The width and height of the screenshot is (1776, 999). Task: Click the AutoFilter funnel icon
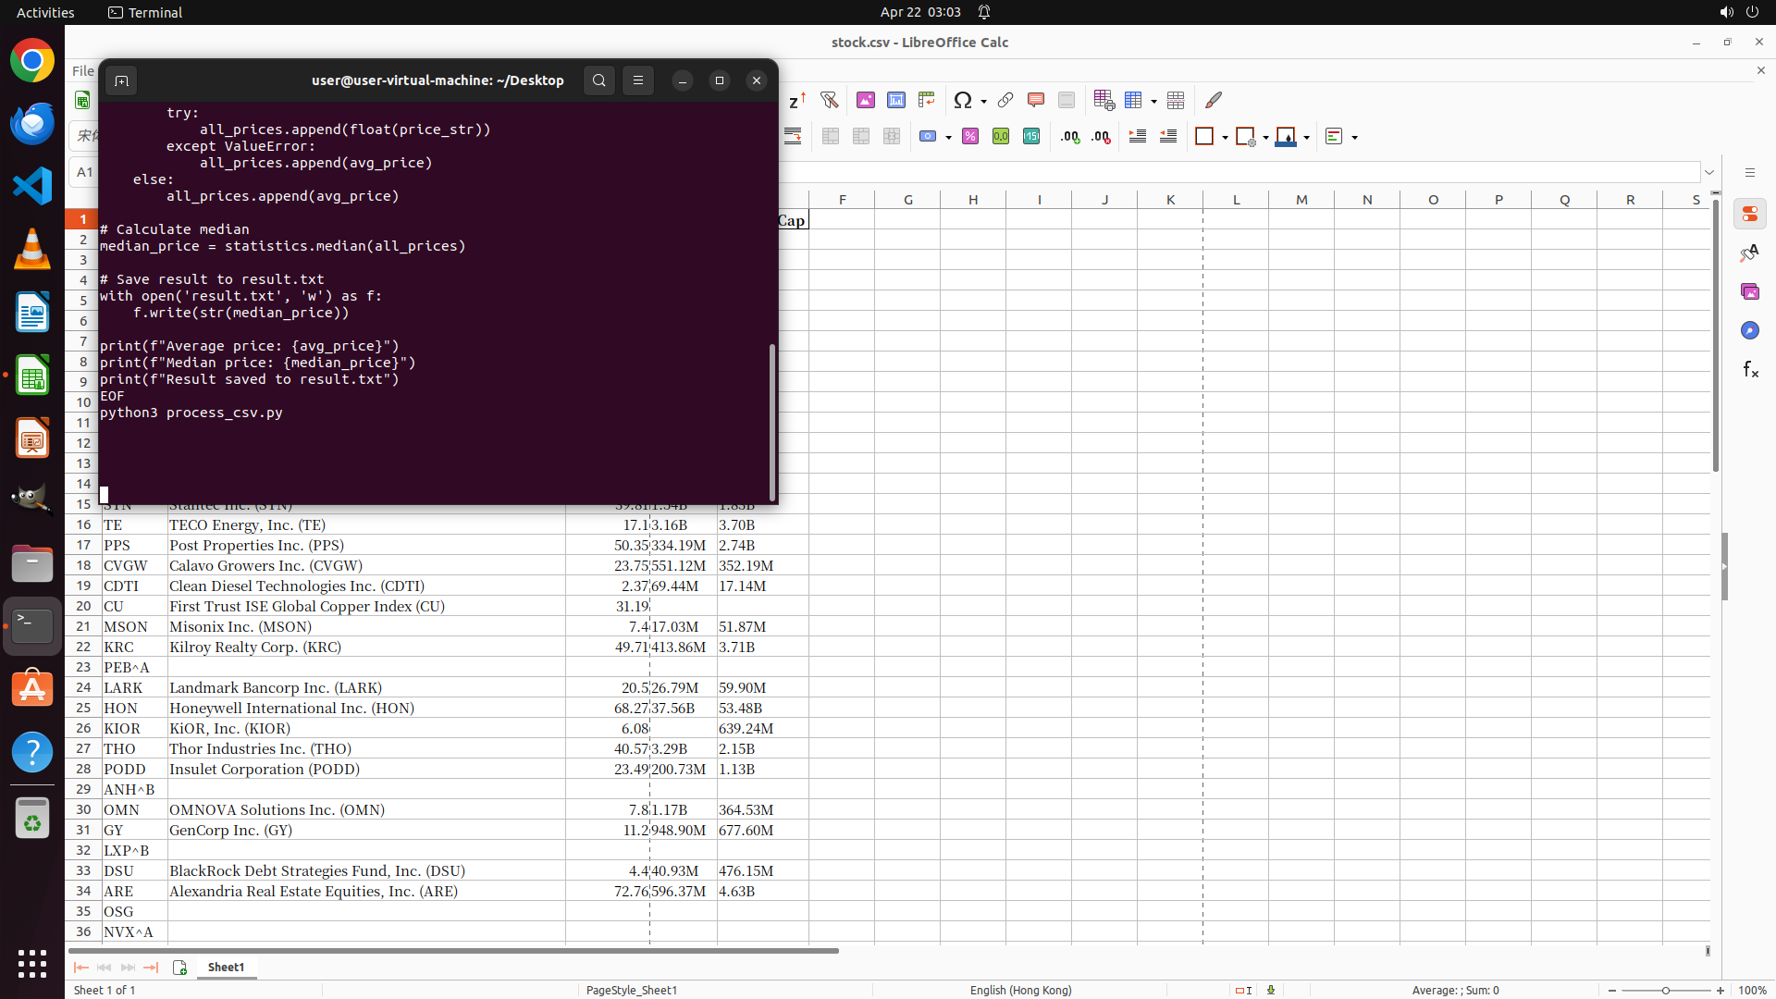(x=829, y=100)
